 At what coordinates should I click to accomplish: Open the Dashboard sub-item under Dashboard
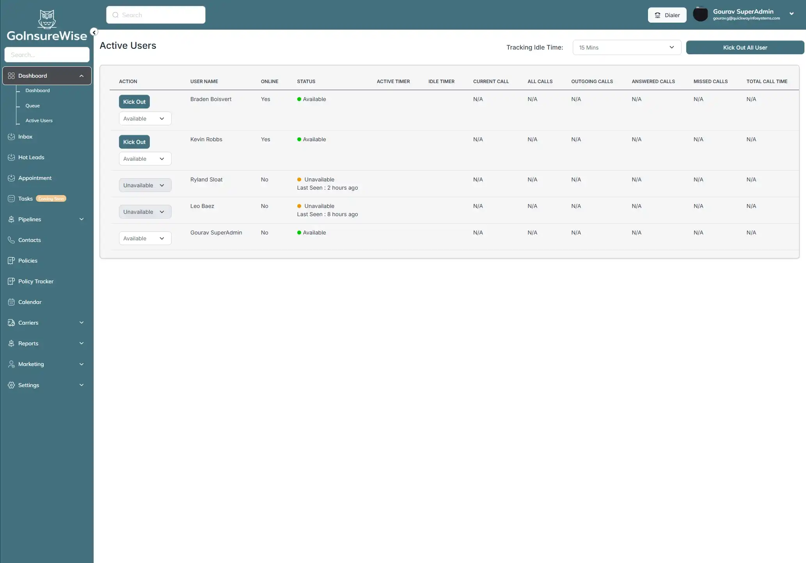click(37, 91)
